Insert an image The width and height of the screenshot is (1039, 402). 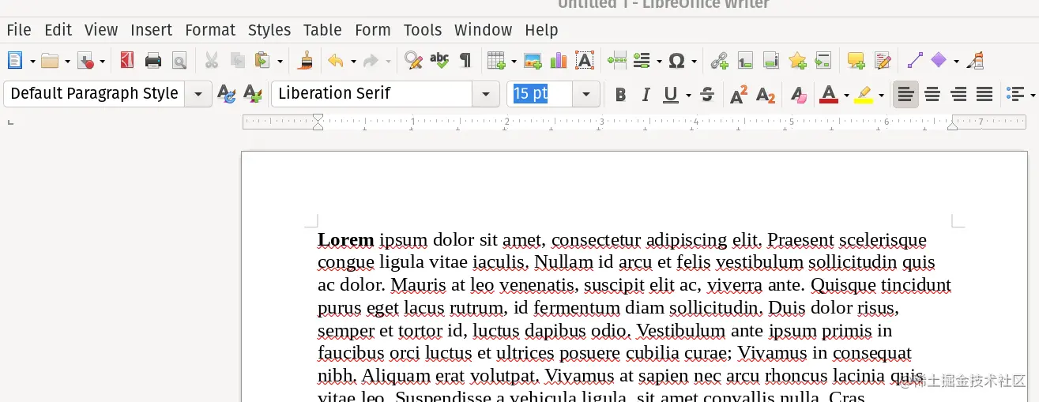(x=533, y=60)
